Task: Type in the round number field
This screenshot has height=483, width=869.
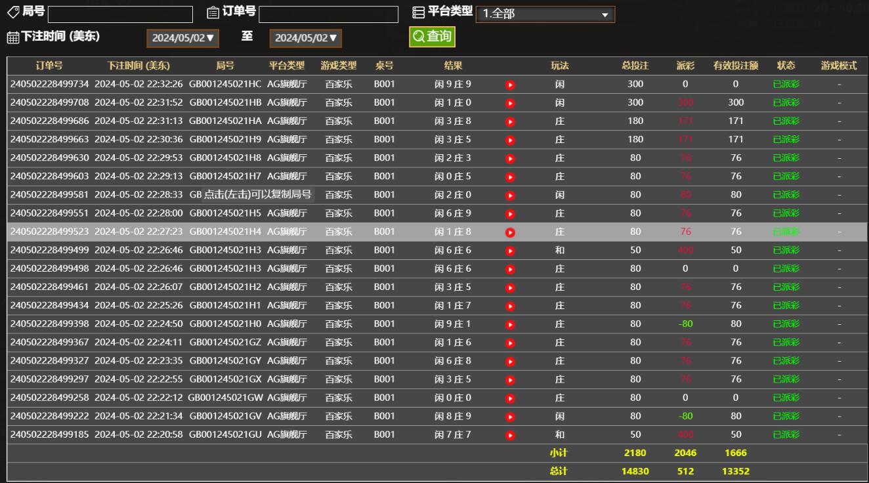Action: point(120,14)
